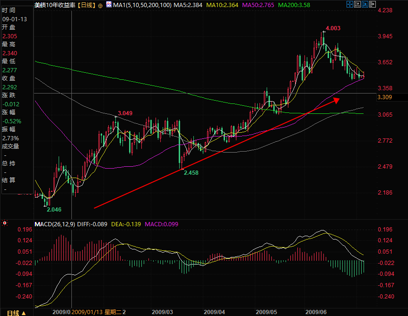408x316 pixels.
Task: Click the 2009/06 date marker on time axis
Action: coord(316,312)
